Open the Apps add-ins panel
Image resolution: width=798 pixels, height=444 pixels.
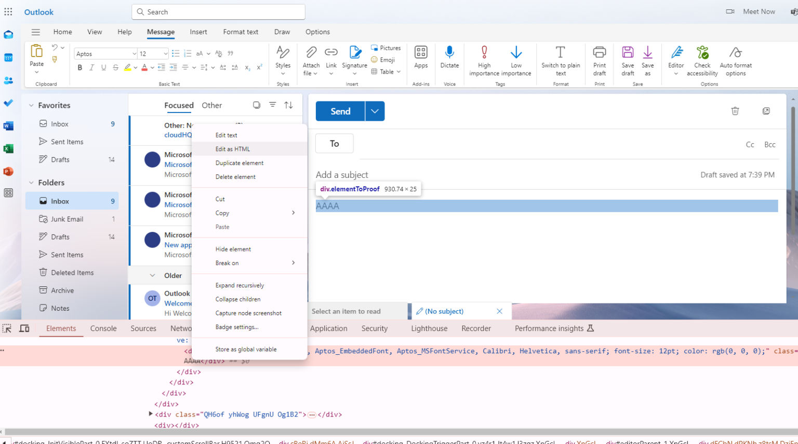(x=421, y=59)
